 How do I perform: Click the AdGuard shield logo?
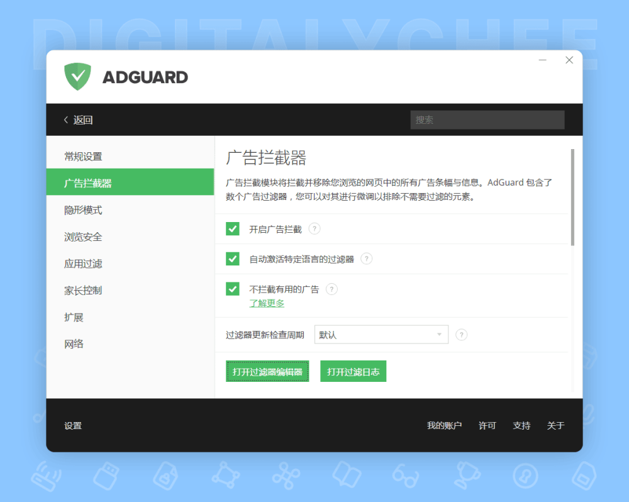(x=77, y=76)
